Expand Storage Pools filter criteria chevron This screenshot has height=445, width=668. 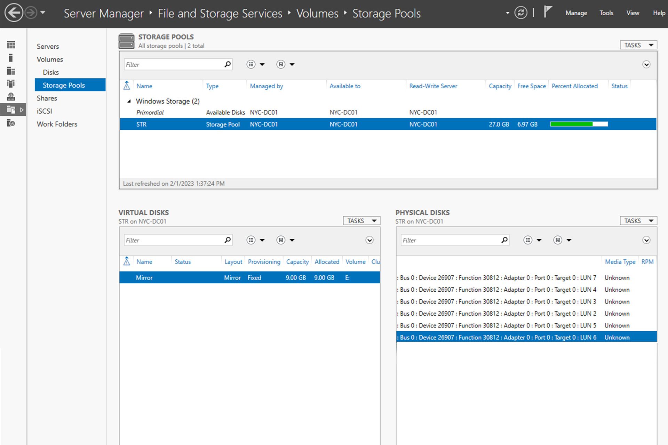tap(646, 65)
